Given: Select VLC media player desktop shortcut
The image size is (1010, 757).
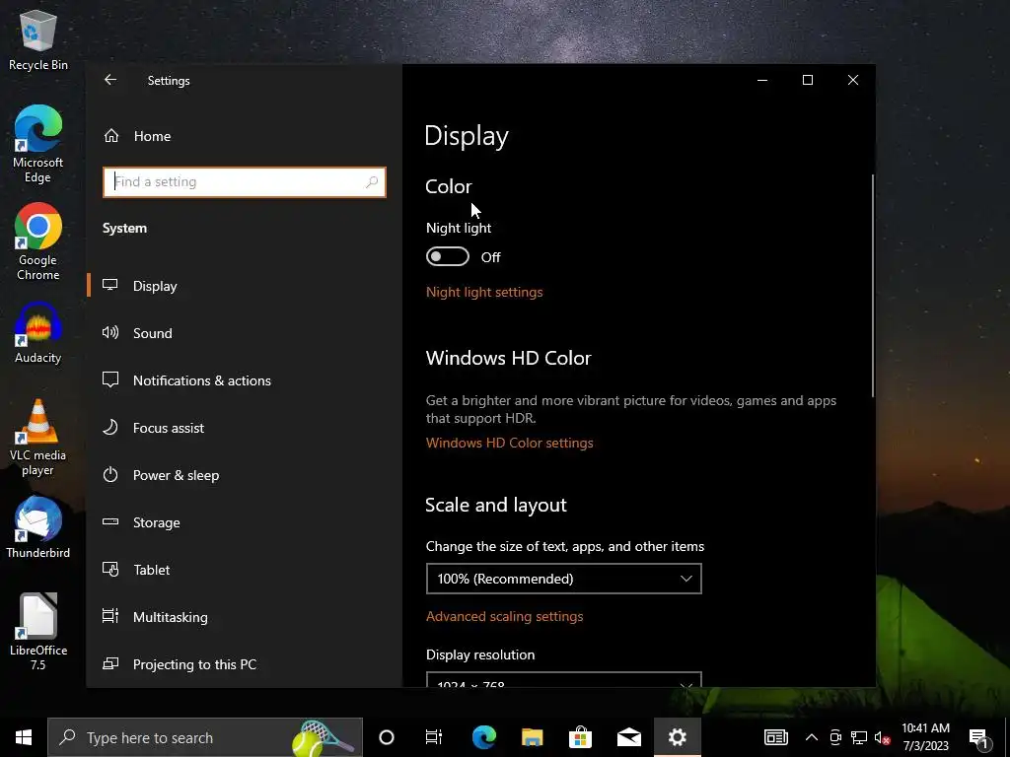Looking at the screenshot, I should pyautogui.click(x=38, y=438).
